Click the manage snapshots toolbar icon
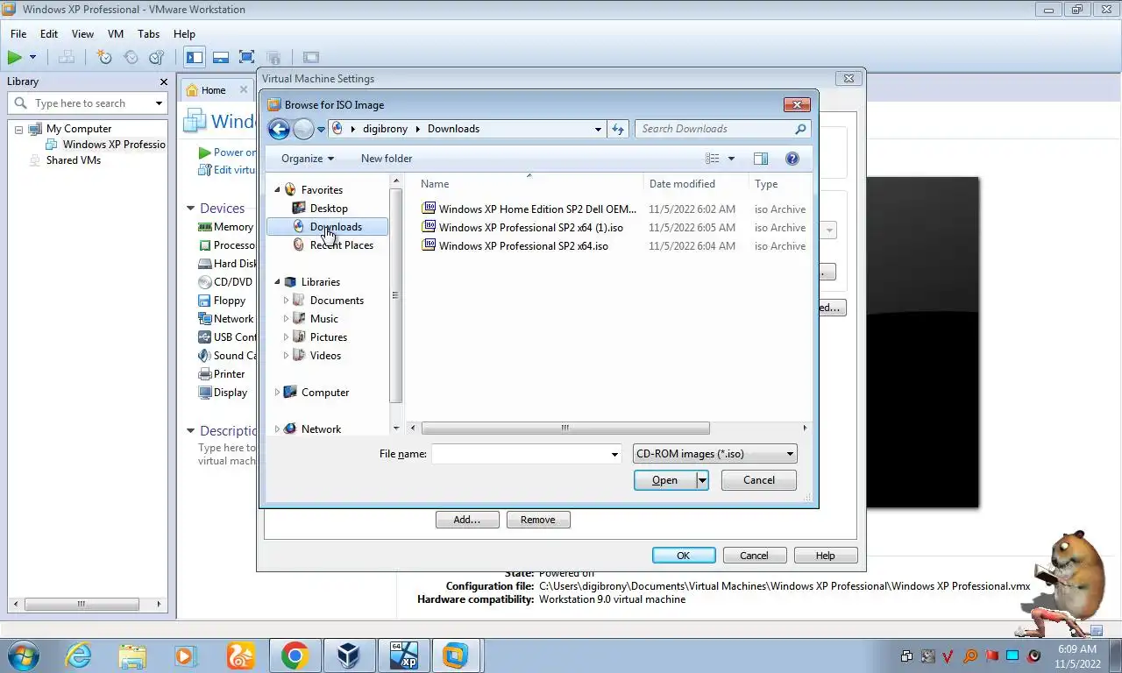The image size is (1122, 673). coord(157,58)
